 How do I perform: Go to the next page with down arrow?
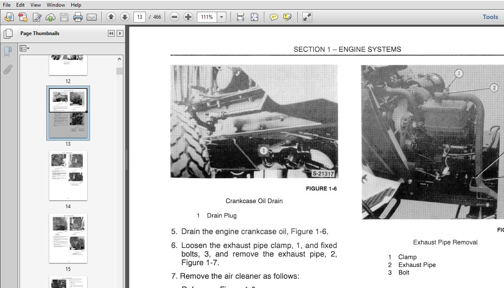(x=125, y=17)
